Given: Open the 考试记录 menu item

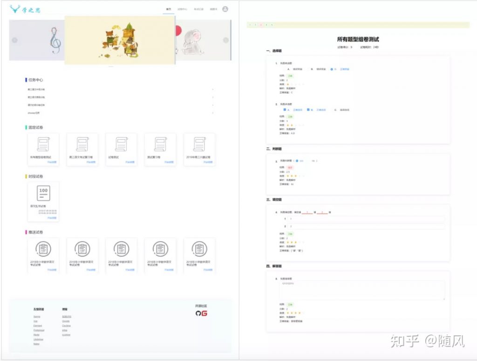Looking at the screenshot, I should [198, 8].
